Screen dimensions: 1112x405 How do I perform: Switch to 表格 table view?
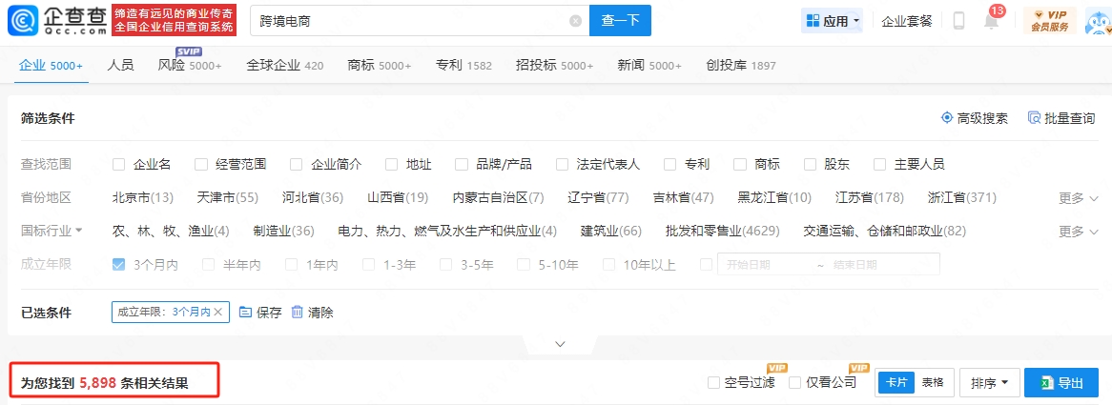point(933,382)
